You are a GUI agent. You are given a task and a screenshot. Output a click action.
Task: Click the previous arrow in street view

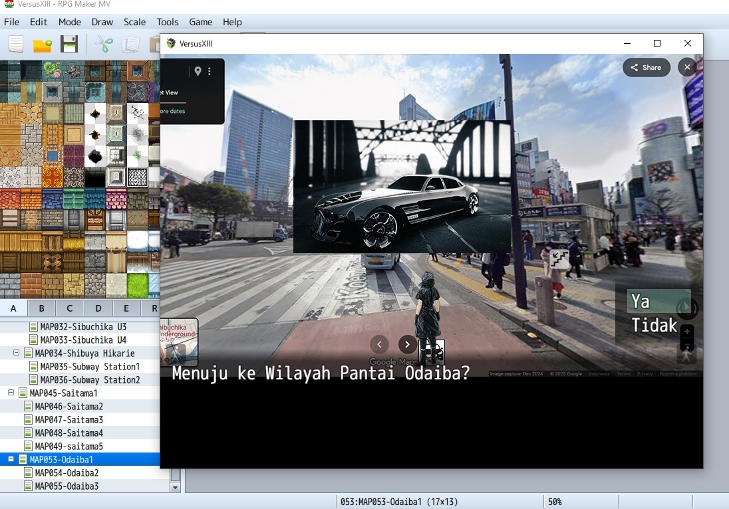coord(379,344)
